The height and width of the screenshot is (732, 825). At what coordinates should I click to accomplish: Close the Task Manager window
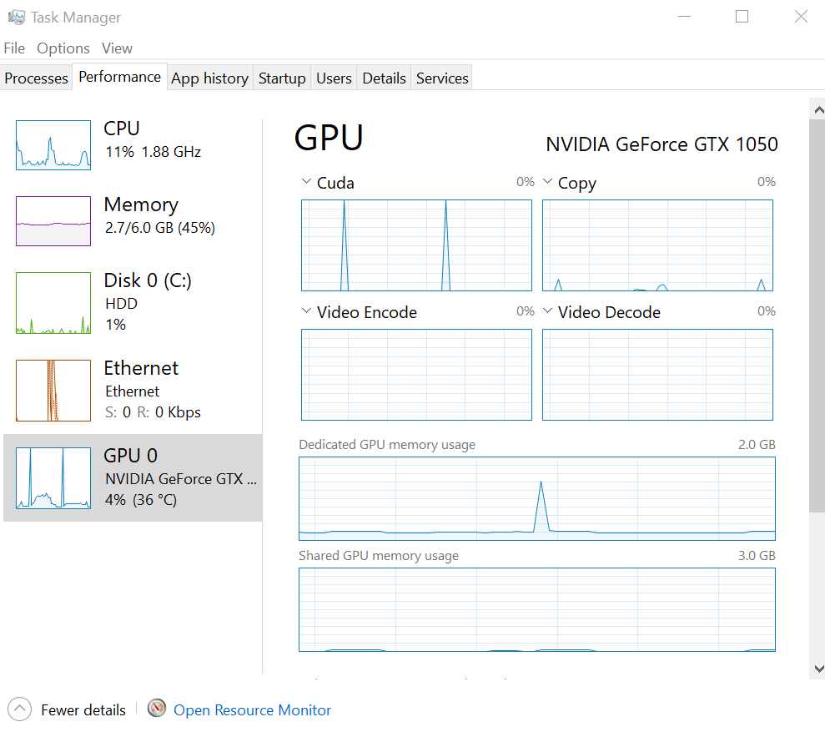tap(801, 17)
